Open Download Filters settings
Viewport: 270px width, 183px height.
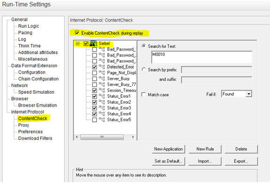(x=35, y=138)
